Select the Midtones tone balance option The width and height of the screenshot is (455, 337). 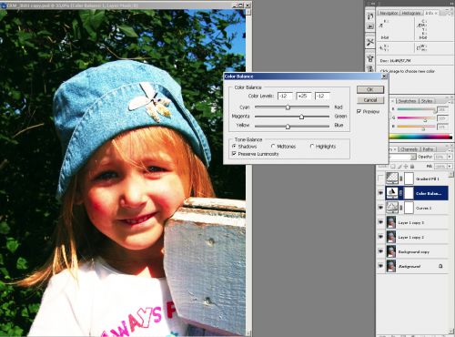tap(273, 147)
